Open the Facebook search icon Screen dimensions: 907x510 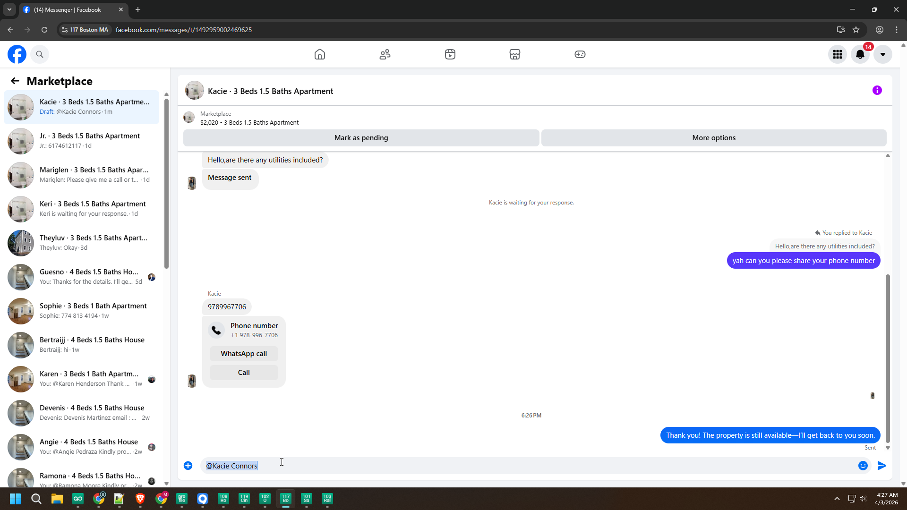coord(40,54)
